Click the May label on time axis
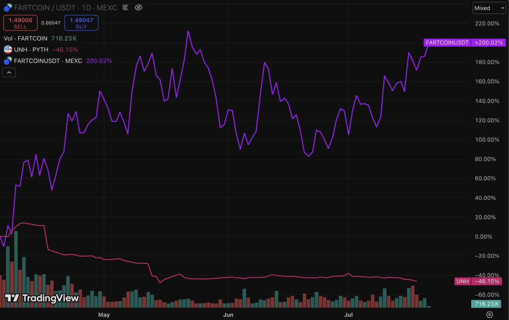This screenshot has width=509, height=320. pyautogui.click(x=104, y=315)
